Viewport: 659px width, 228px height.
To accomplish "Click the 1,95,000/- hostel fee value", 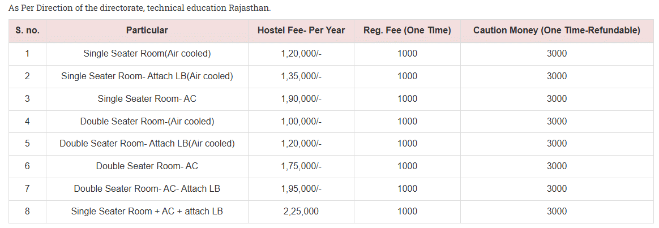I will (301, 189).
